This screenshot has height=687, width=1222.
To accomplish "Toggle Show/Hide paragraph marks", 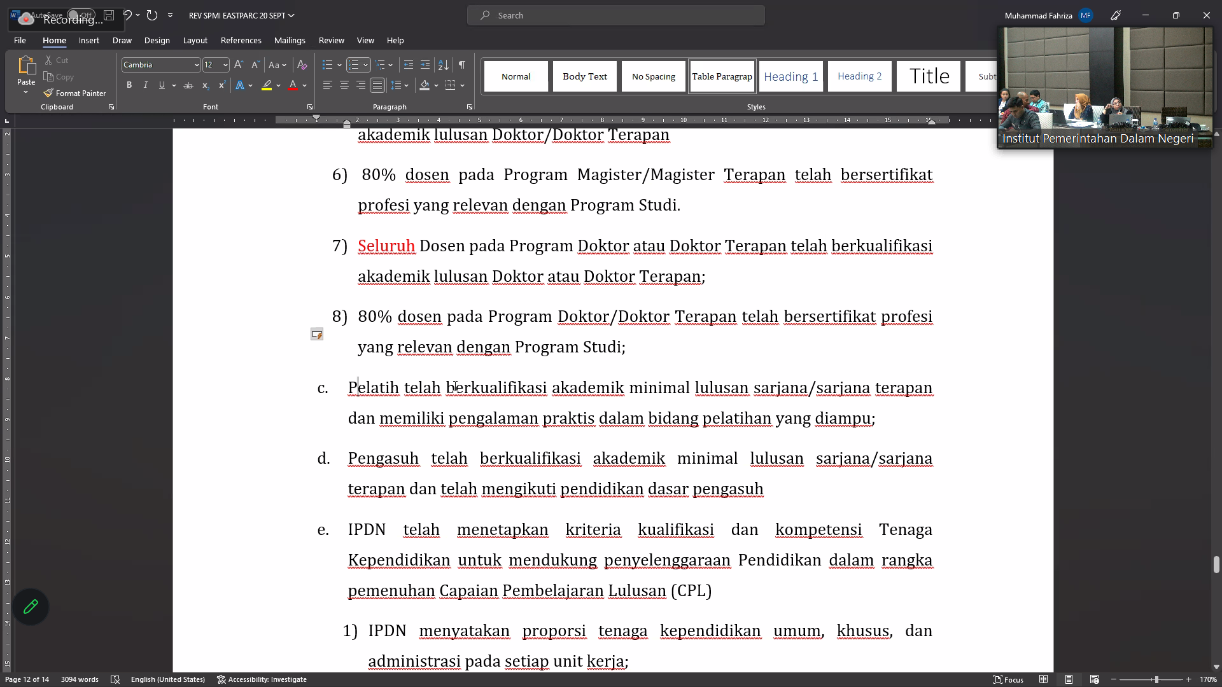I will click(x=462, y=65).
